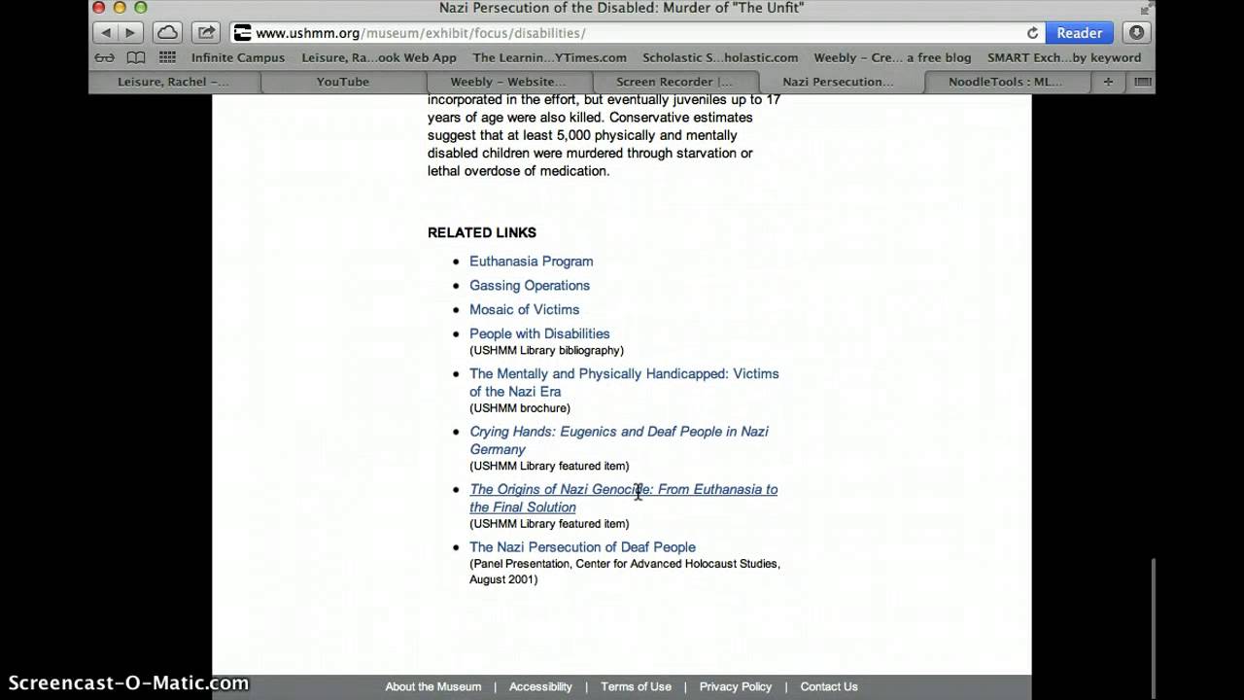Open the Scholastic S...holastic.com bookmark
Screen dimensions: 1244x700
pos(720,57)
